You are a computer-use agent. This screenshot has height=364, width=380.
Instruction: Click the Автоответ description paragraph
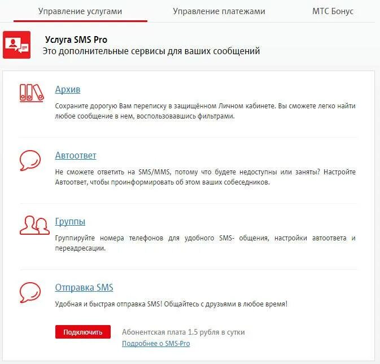point(205,177)
